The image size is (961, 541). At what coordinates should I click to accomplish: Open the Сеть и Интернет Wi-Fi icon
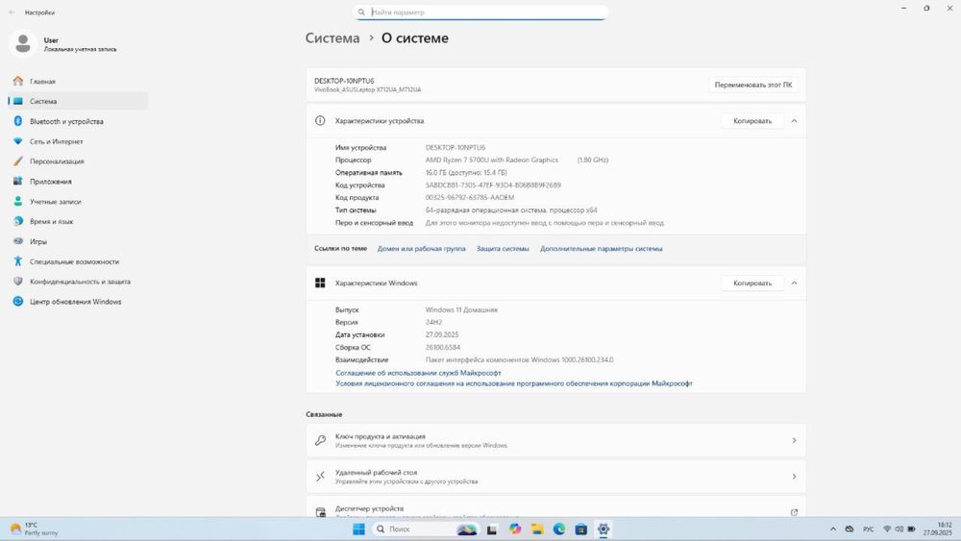17,141
